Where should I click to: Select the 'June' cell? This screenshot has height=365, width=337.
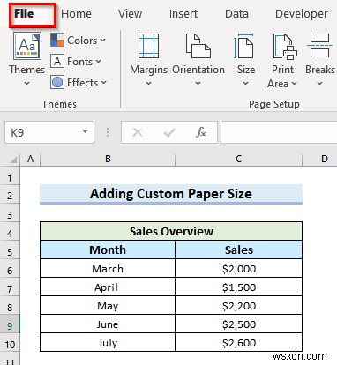[108, 324]
